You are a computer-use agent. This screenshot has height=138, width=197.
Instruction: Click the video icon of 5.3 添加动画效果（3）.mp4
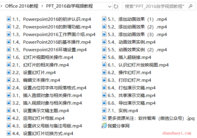pyautogui.click(x=104, y=34)
